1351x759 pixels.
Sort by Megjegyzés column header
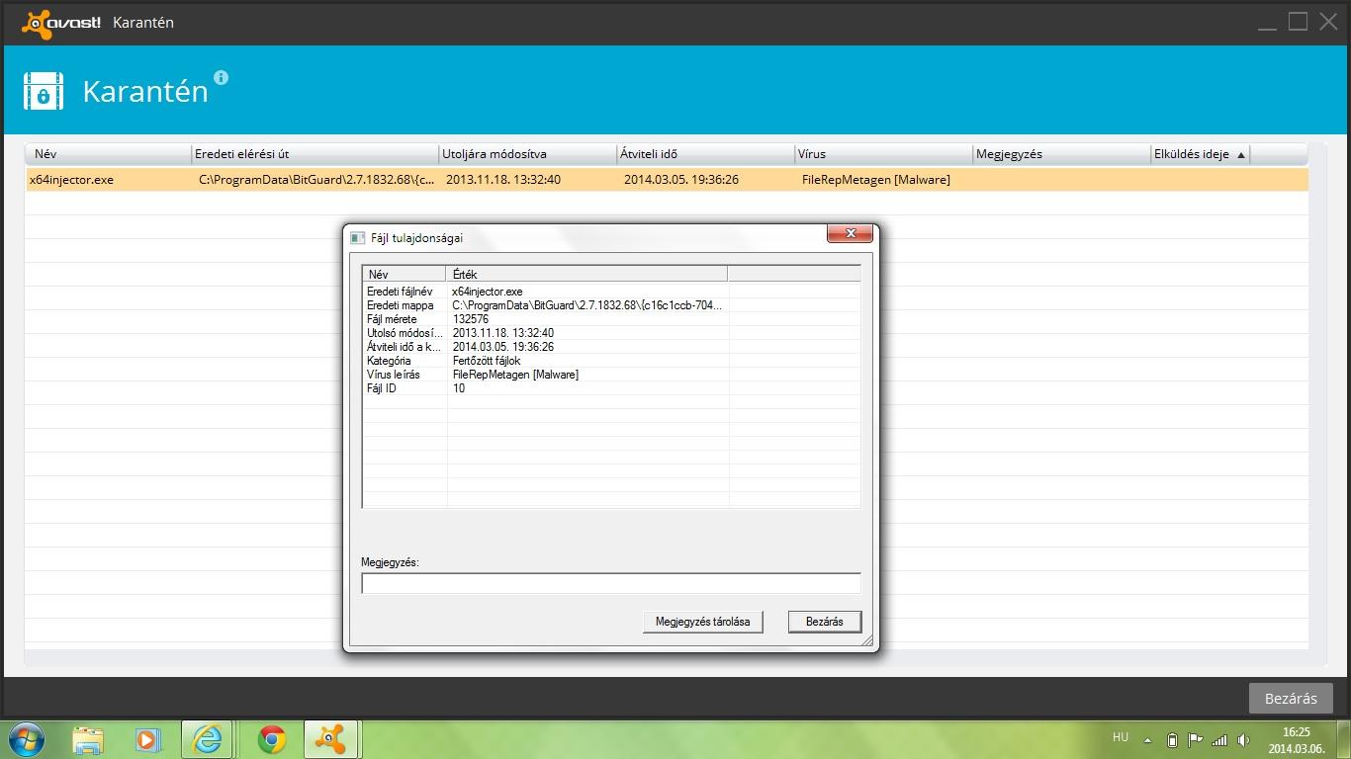tap(1061, 154)
